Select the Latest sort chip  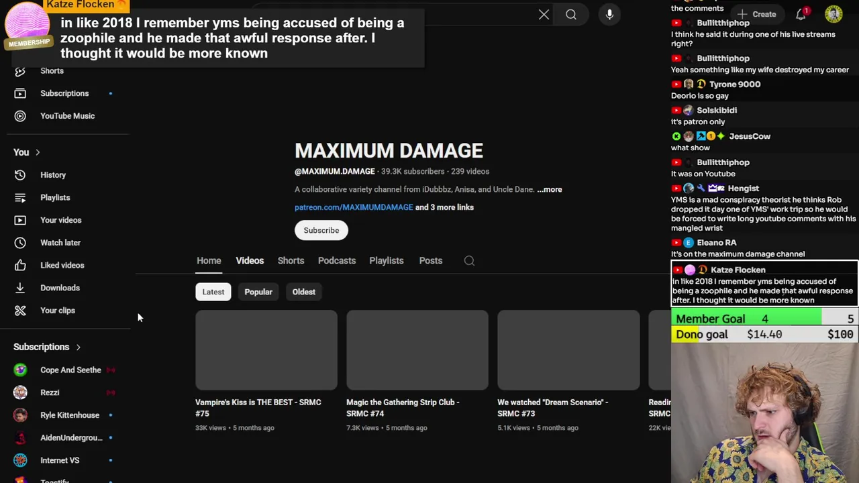pyautogui.click(x=213, y=292)
